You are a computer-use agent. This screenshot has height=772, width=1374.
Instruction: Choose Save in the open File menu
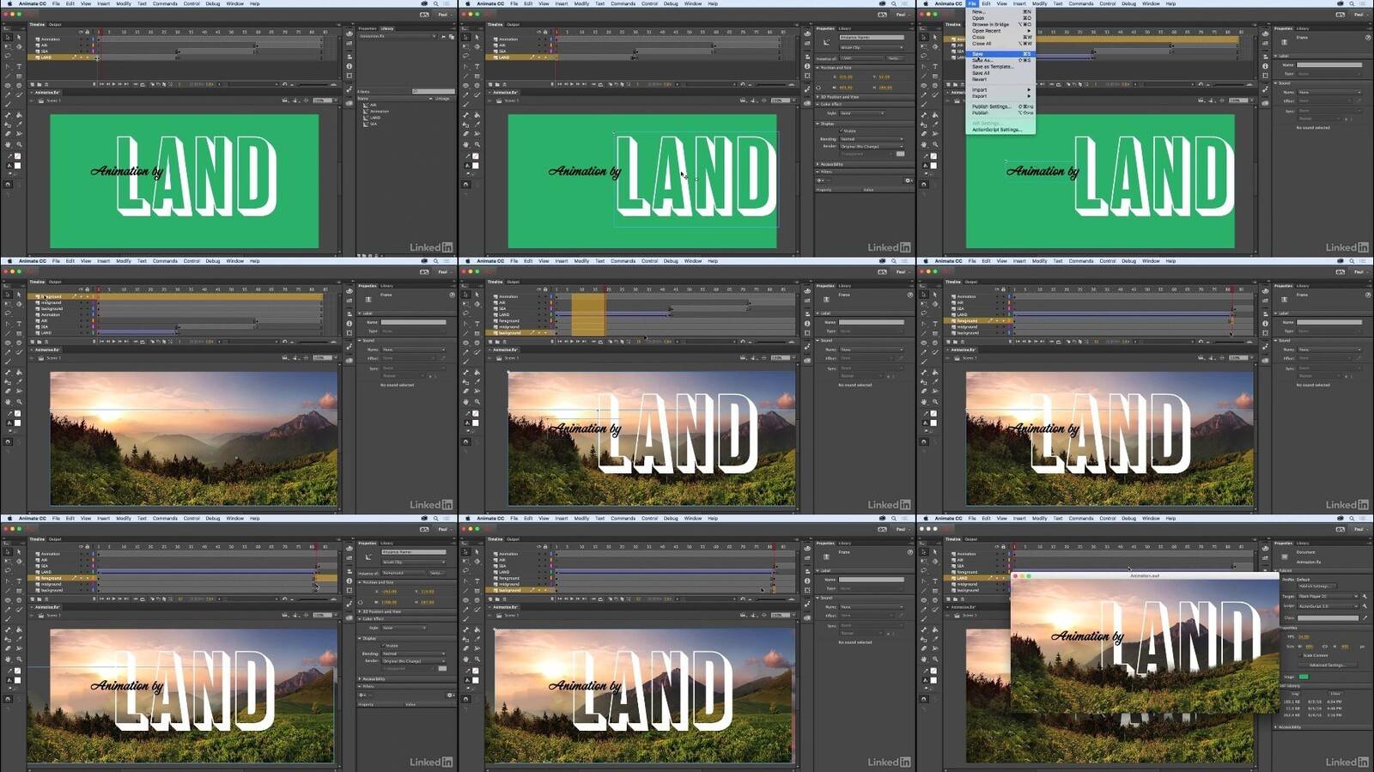(x=1001, y=54)
